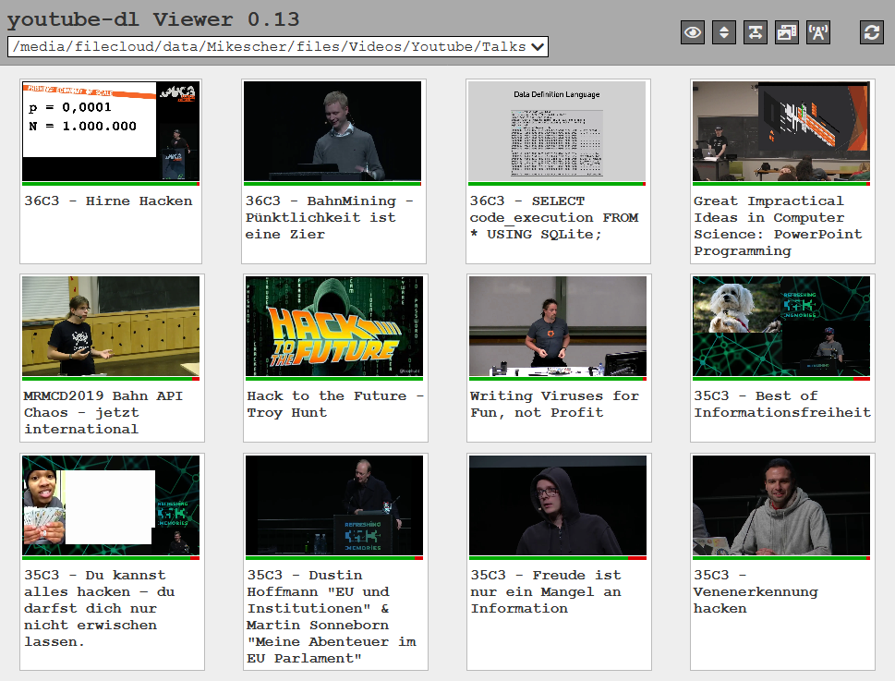The image size is (895, 681).
Task: Click the text width icon
Action: coord(756,32)
